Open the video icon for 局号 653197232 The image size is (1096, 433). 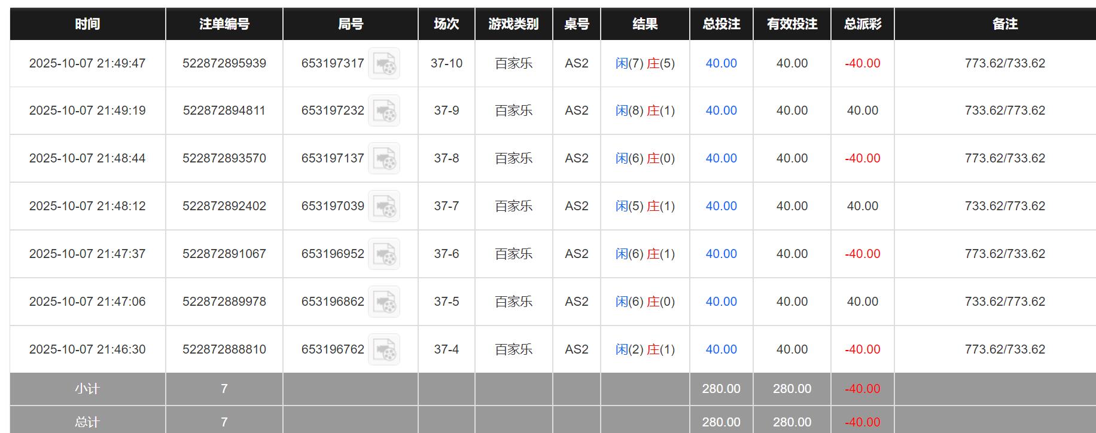[x=386, y=111]
